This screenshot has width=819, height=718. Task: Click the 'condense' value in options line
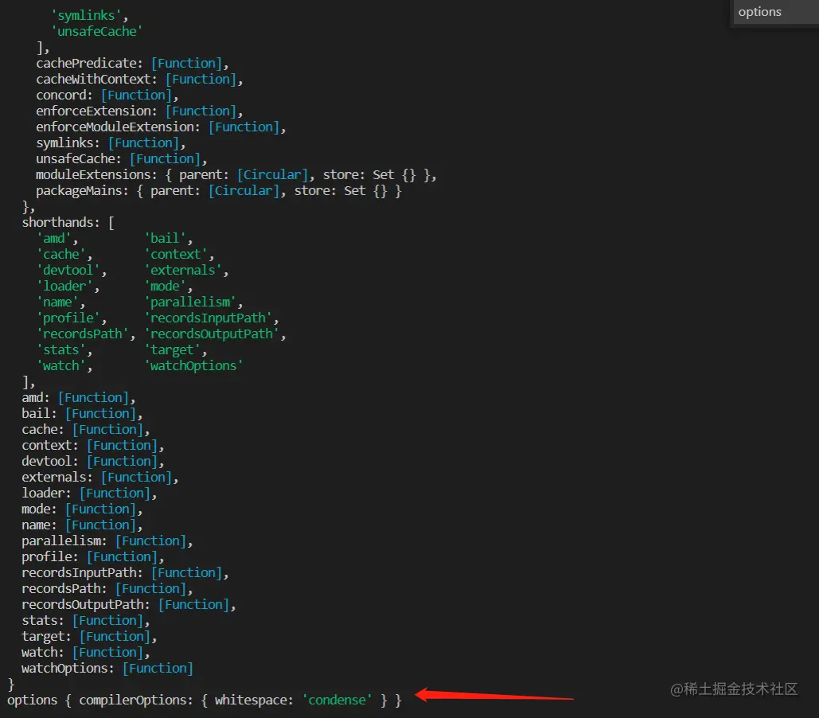click(x=337, y=700)
